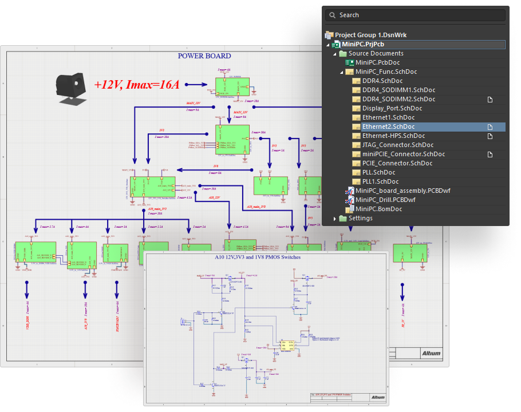Screen dimensions: 521x412
Task: Collapse the Source Documents folder
Action: (336, 54)
